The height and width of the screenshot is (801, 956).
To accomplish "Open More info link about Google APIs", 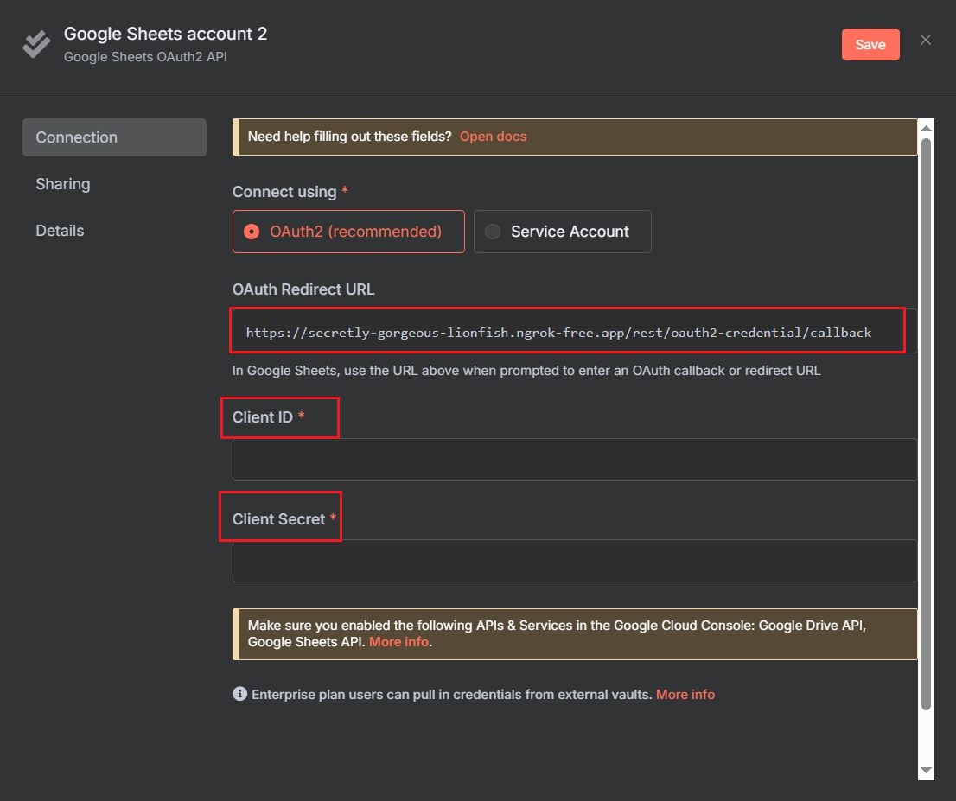I will pos(398,642).
